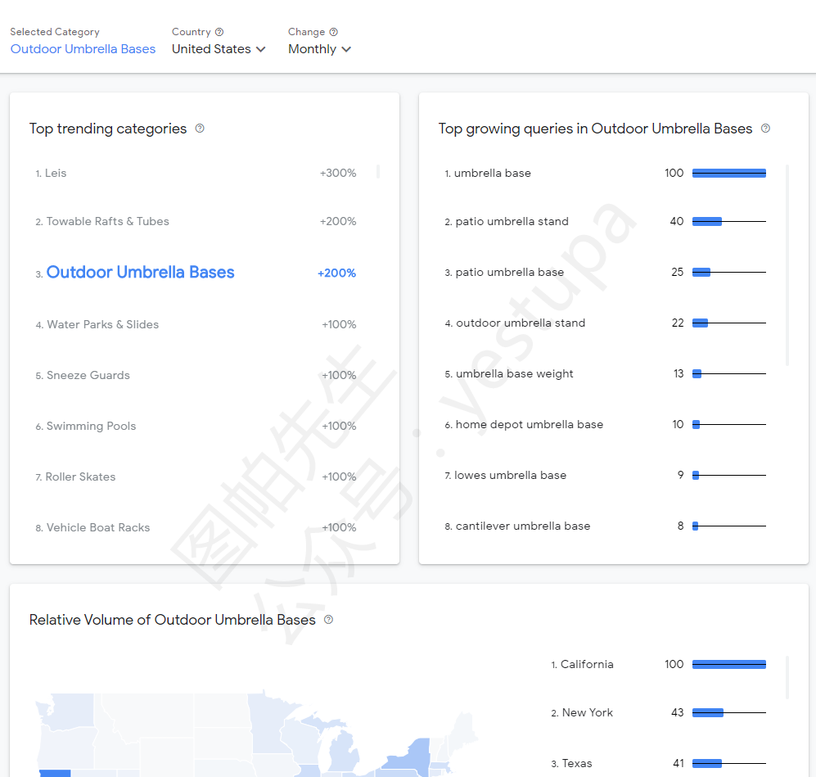Click help icon beside Top growing queries
816x777 pixels.
[766, 129]
